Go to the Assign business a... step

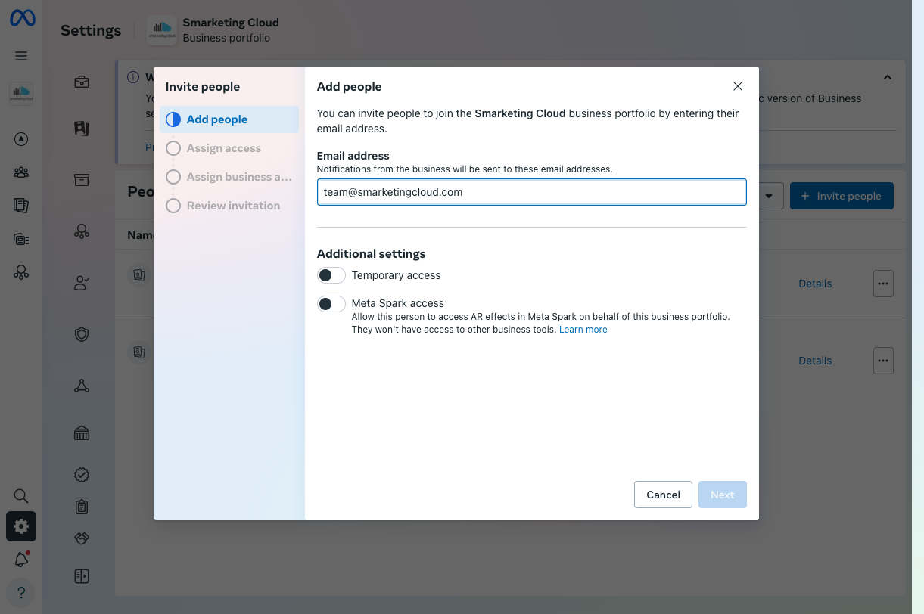(229, 177)
